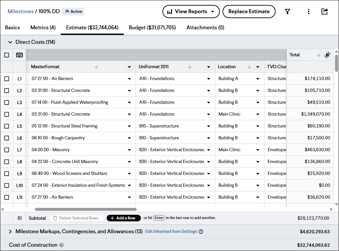
Task: Click the horizontal scrollbar under the grid
Action: [86, 209]
